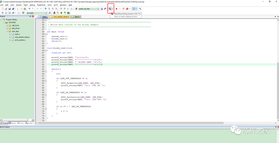The image size is (279, 143).
Task: Toggle the window layout button
Action: (x=134, y=9)
